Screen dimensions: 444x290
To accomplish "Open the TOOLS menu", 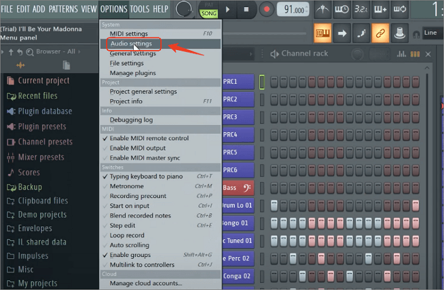I will (140, 9).
